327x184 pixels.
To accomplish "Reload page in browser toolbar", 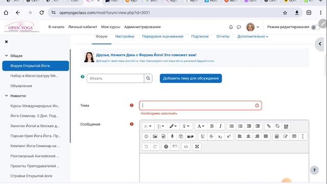I will pyautogui.click(x=42, y=13).
